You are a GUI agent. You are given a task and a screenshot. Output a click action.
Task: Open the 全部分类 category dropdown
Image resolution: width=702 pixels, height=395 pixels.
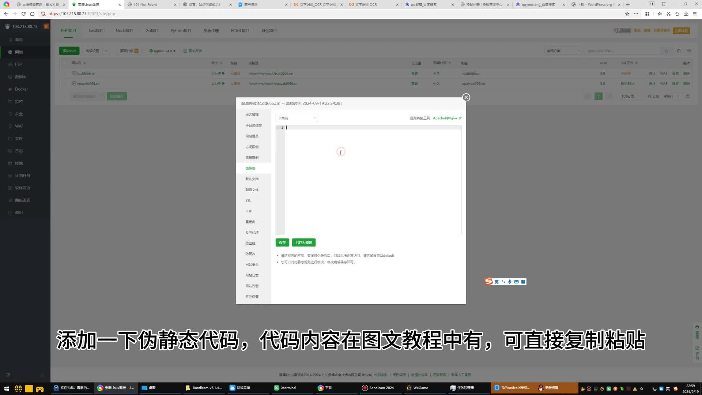click(563, 51)
